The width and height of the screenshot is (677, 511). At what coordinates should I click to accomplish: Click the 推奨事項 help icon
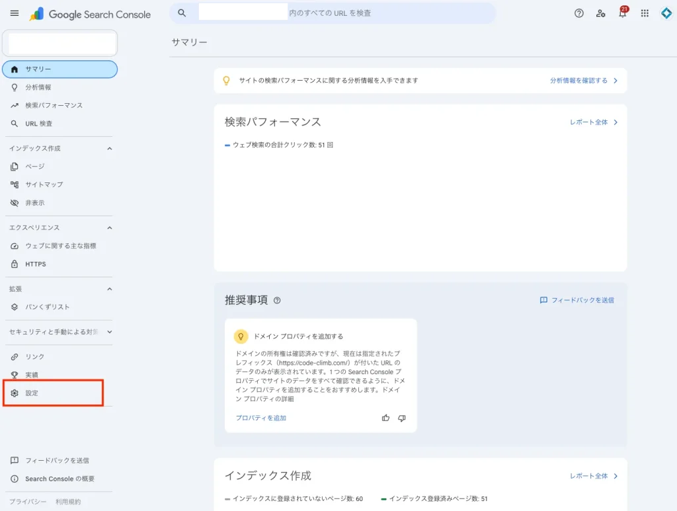click(277, 300)
